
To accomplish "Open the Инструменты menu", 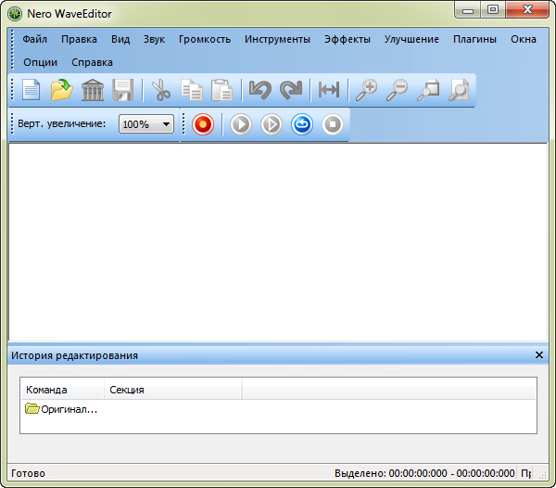I will click(x=277, y=40).
